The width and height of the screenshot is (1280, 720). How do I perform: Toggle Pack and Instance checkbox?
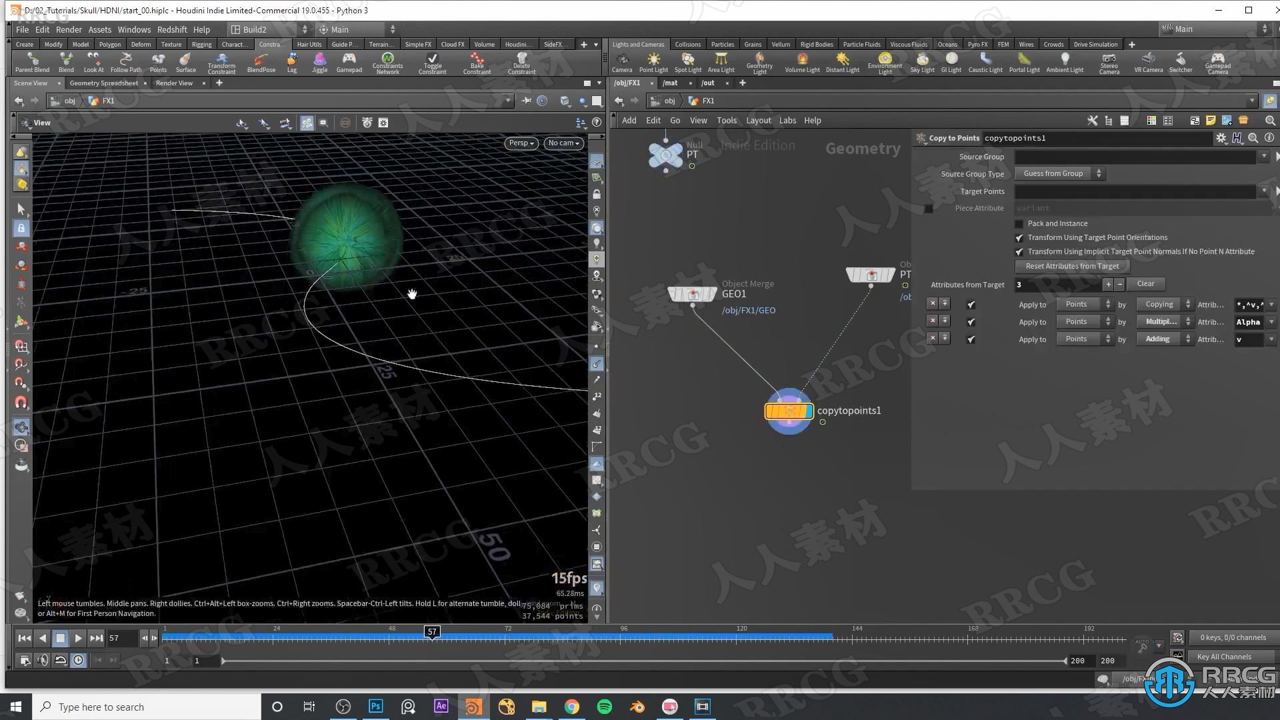tap(1020, 223)
